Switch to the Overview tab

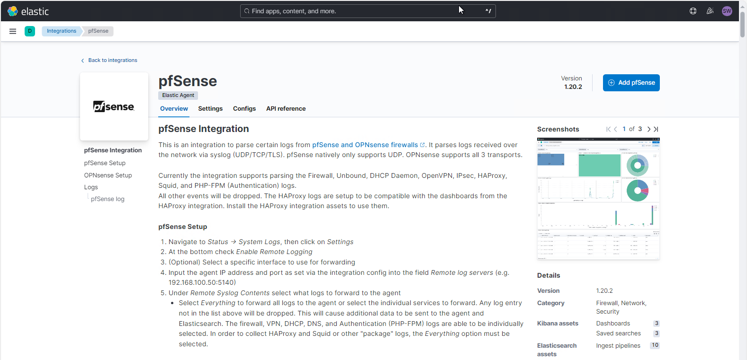[x=174, y=109]
